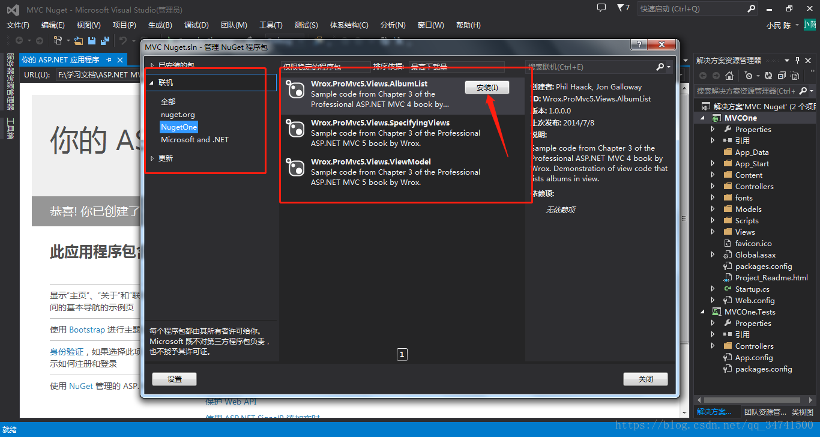820x437 pixels.
Task: Click search magnifier in NuGet online search box
Action: pos(660,67)
